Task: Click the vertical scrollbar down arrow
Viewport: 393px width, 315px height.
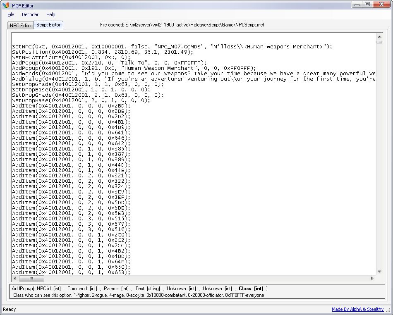Action: [379, 272]
